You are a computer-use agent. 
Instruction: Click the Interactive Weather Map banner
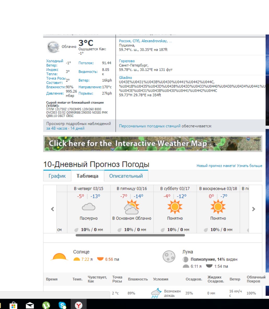point(153,144)
